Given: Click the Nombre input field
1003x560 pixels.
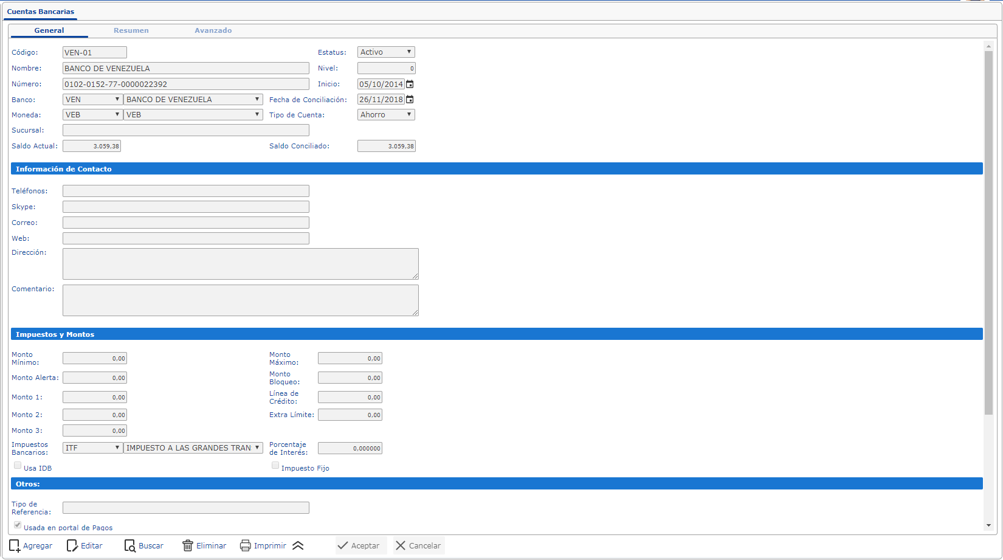Looking at the screenshot, I should (186, 69).
